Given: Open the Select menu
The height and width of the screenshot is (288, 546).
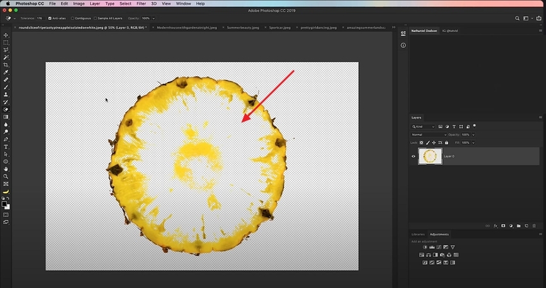Looking at the screenshot, I should pyautogui.click(x=126, y=3).
